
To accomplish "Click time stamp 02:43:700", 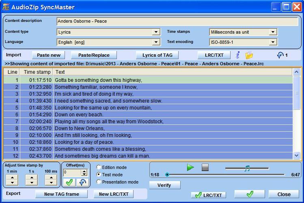I will 40,156.
